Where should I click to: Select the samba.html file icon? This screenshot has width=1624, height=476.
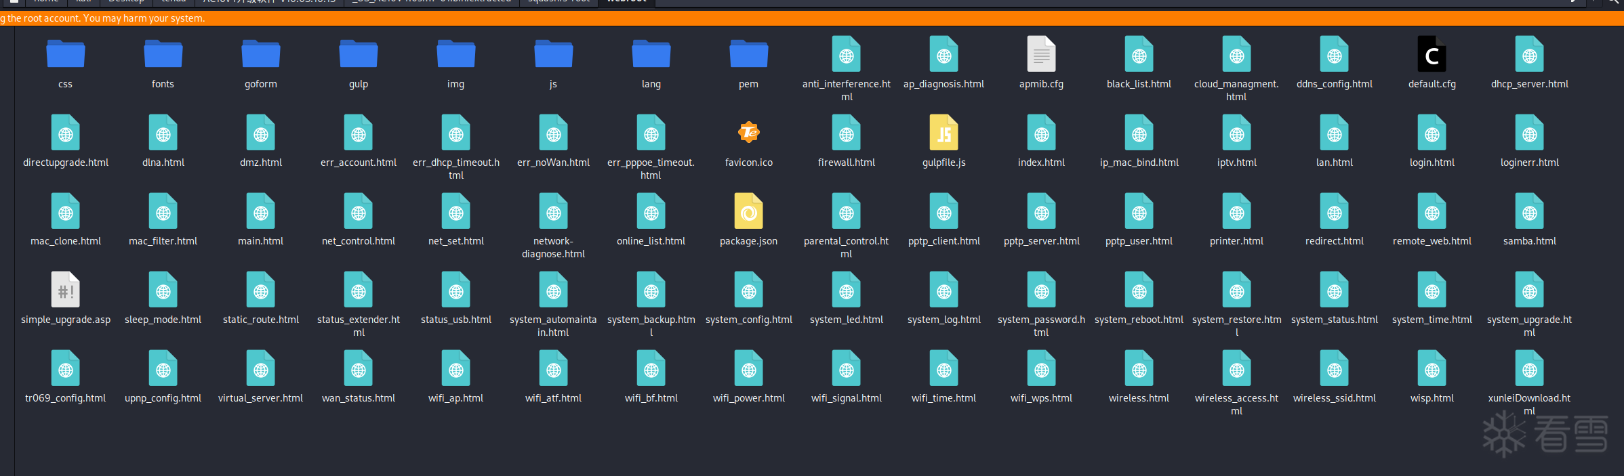point(1529,211)
